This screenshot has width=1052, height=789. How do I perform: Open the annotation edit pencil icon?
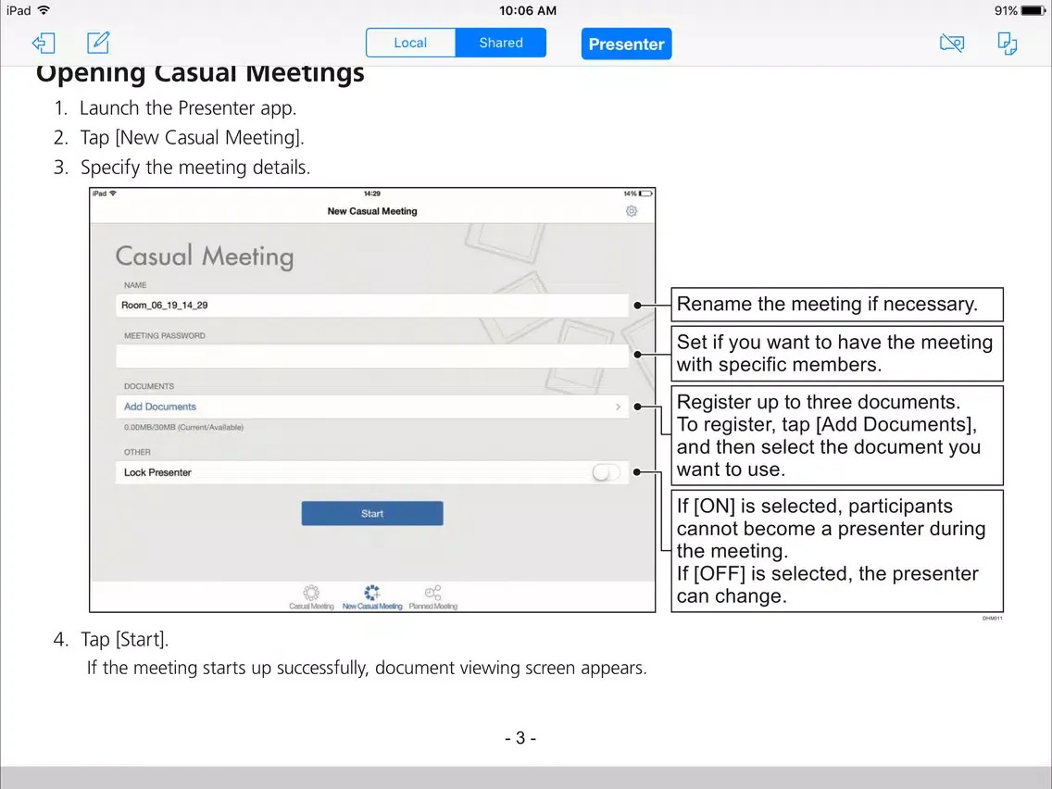pos(98,43)
